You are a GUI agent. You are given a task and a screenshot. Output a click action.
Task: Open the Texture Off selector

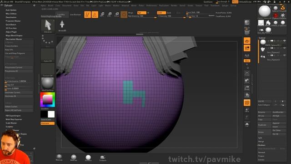[48, 70]
